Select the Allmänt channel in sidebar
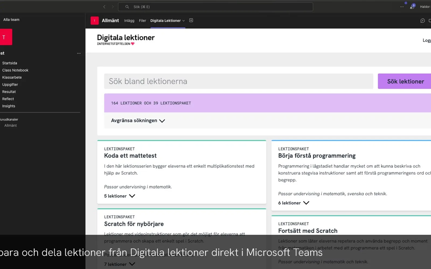The width and height of the screenshot is (431, 269). (x=11, y=126)
